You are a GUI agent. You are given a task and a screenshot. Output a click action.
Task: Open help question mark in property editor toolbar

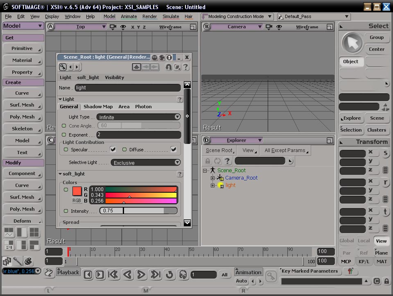tap(185, 67)
